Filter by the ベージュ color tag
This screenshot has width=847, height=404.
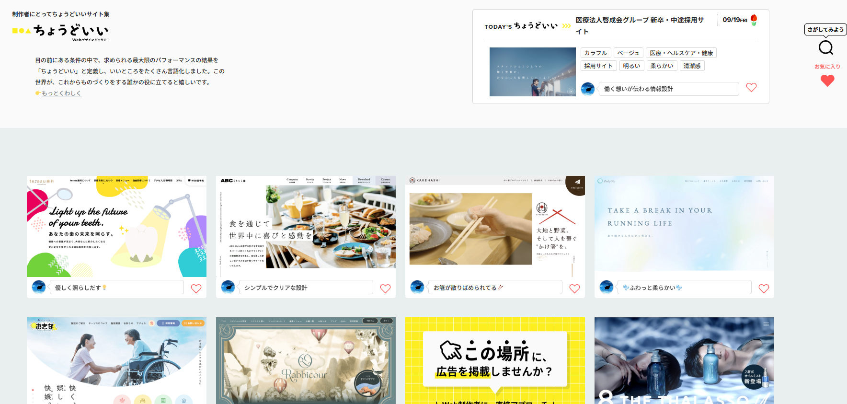628,53
